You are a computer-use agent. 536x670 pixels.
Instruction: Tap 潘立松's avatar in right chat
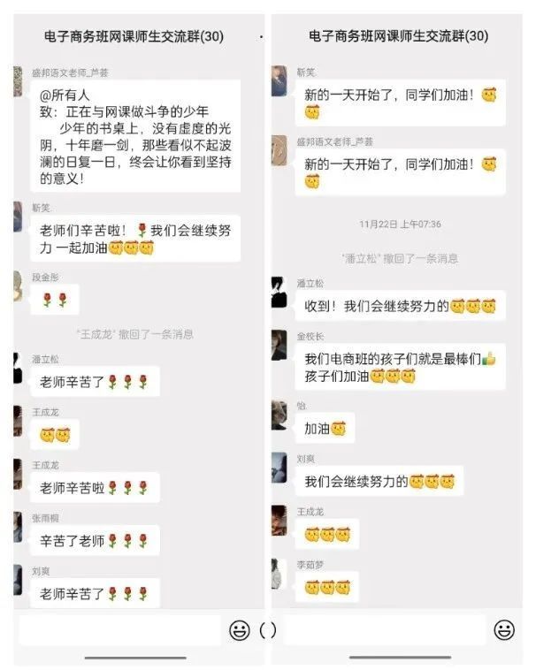click(279, 293)
